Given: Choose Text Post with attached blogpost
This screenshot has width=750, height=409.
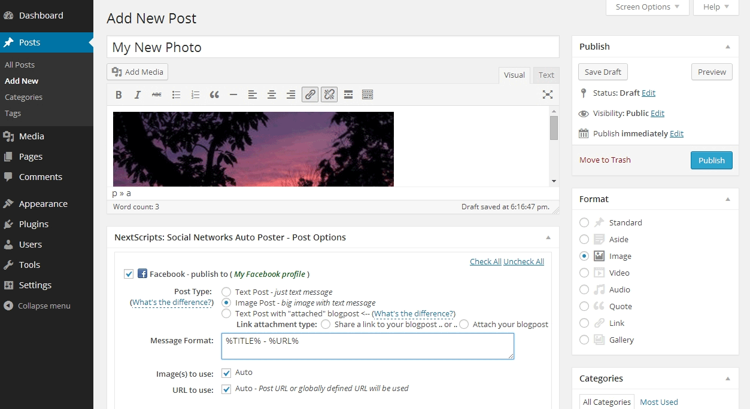Looking at the screenshot, I should [226, 313].
